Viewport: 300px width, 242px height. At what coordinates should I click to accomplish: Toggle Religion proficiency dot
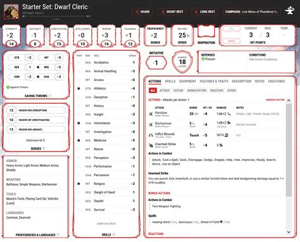(x=78, y=184)
